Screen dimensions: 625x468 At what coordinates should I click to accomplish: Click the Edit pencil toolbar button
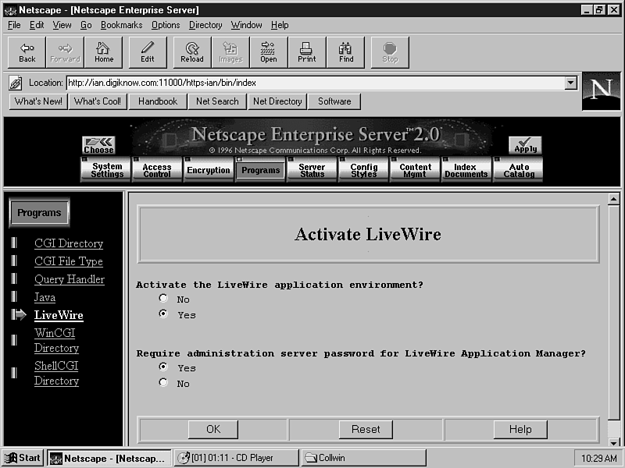click(x=148, y=52)
